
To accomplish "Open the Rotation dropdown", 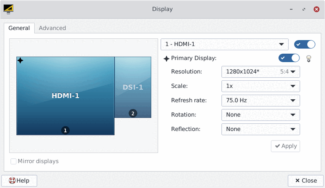I will (261, 115).
